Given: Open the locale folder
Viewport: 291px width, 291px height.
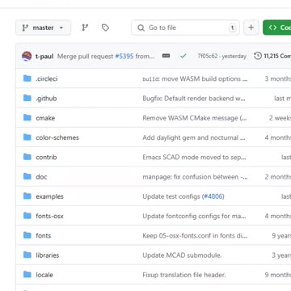Looking at the screenshot, I should click(x=44, y=275).
